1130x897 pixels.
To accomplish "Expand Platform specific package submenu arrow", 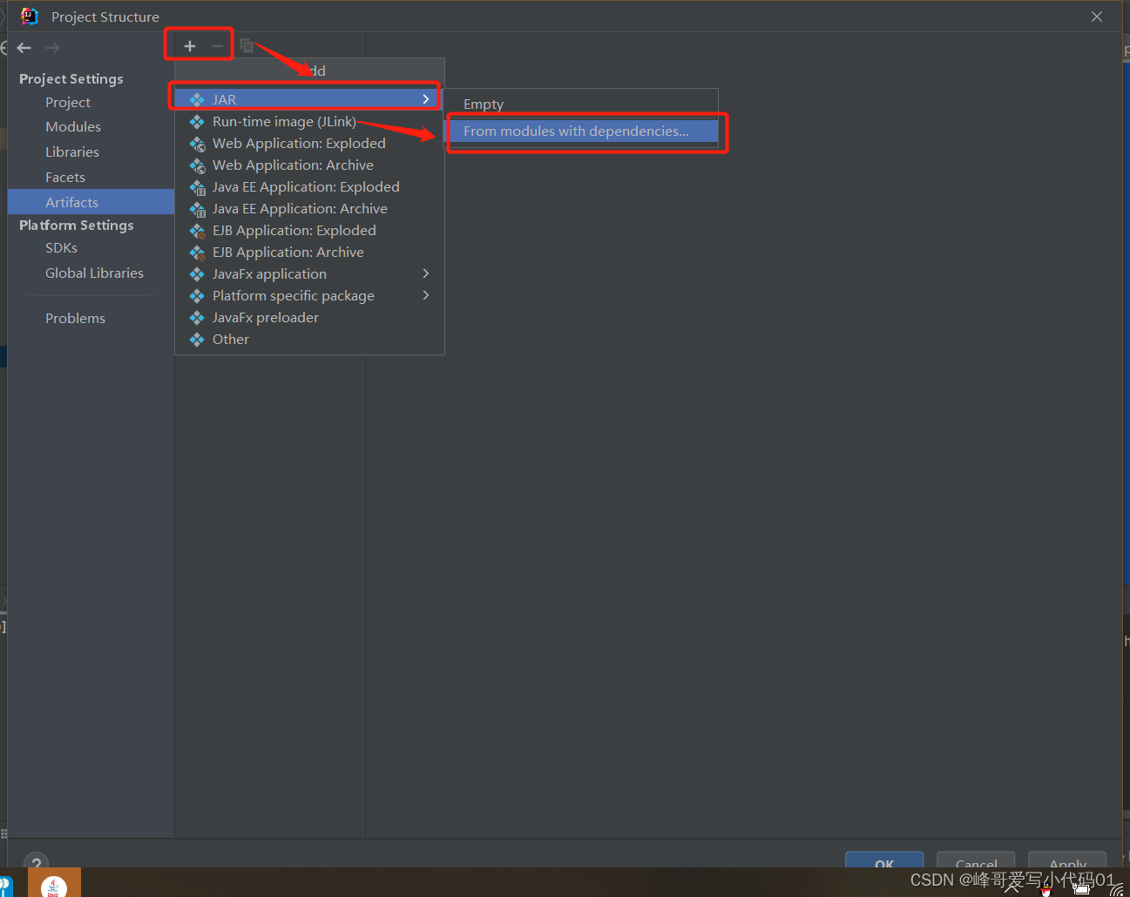I will click(x=426, y=295).
